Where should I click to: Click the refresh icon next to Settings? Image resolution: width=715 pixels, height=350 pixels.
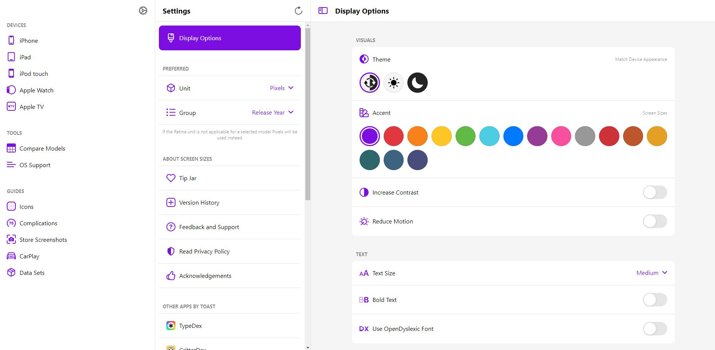tap(299, 11)
